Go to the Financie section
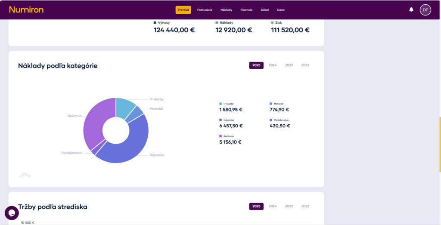Image resolution: width=441 pixels, height=225 pixels. click(x=246, y=10)
